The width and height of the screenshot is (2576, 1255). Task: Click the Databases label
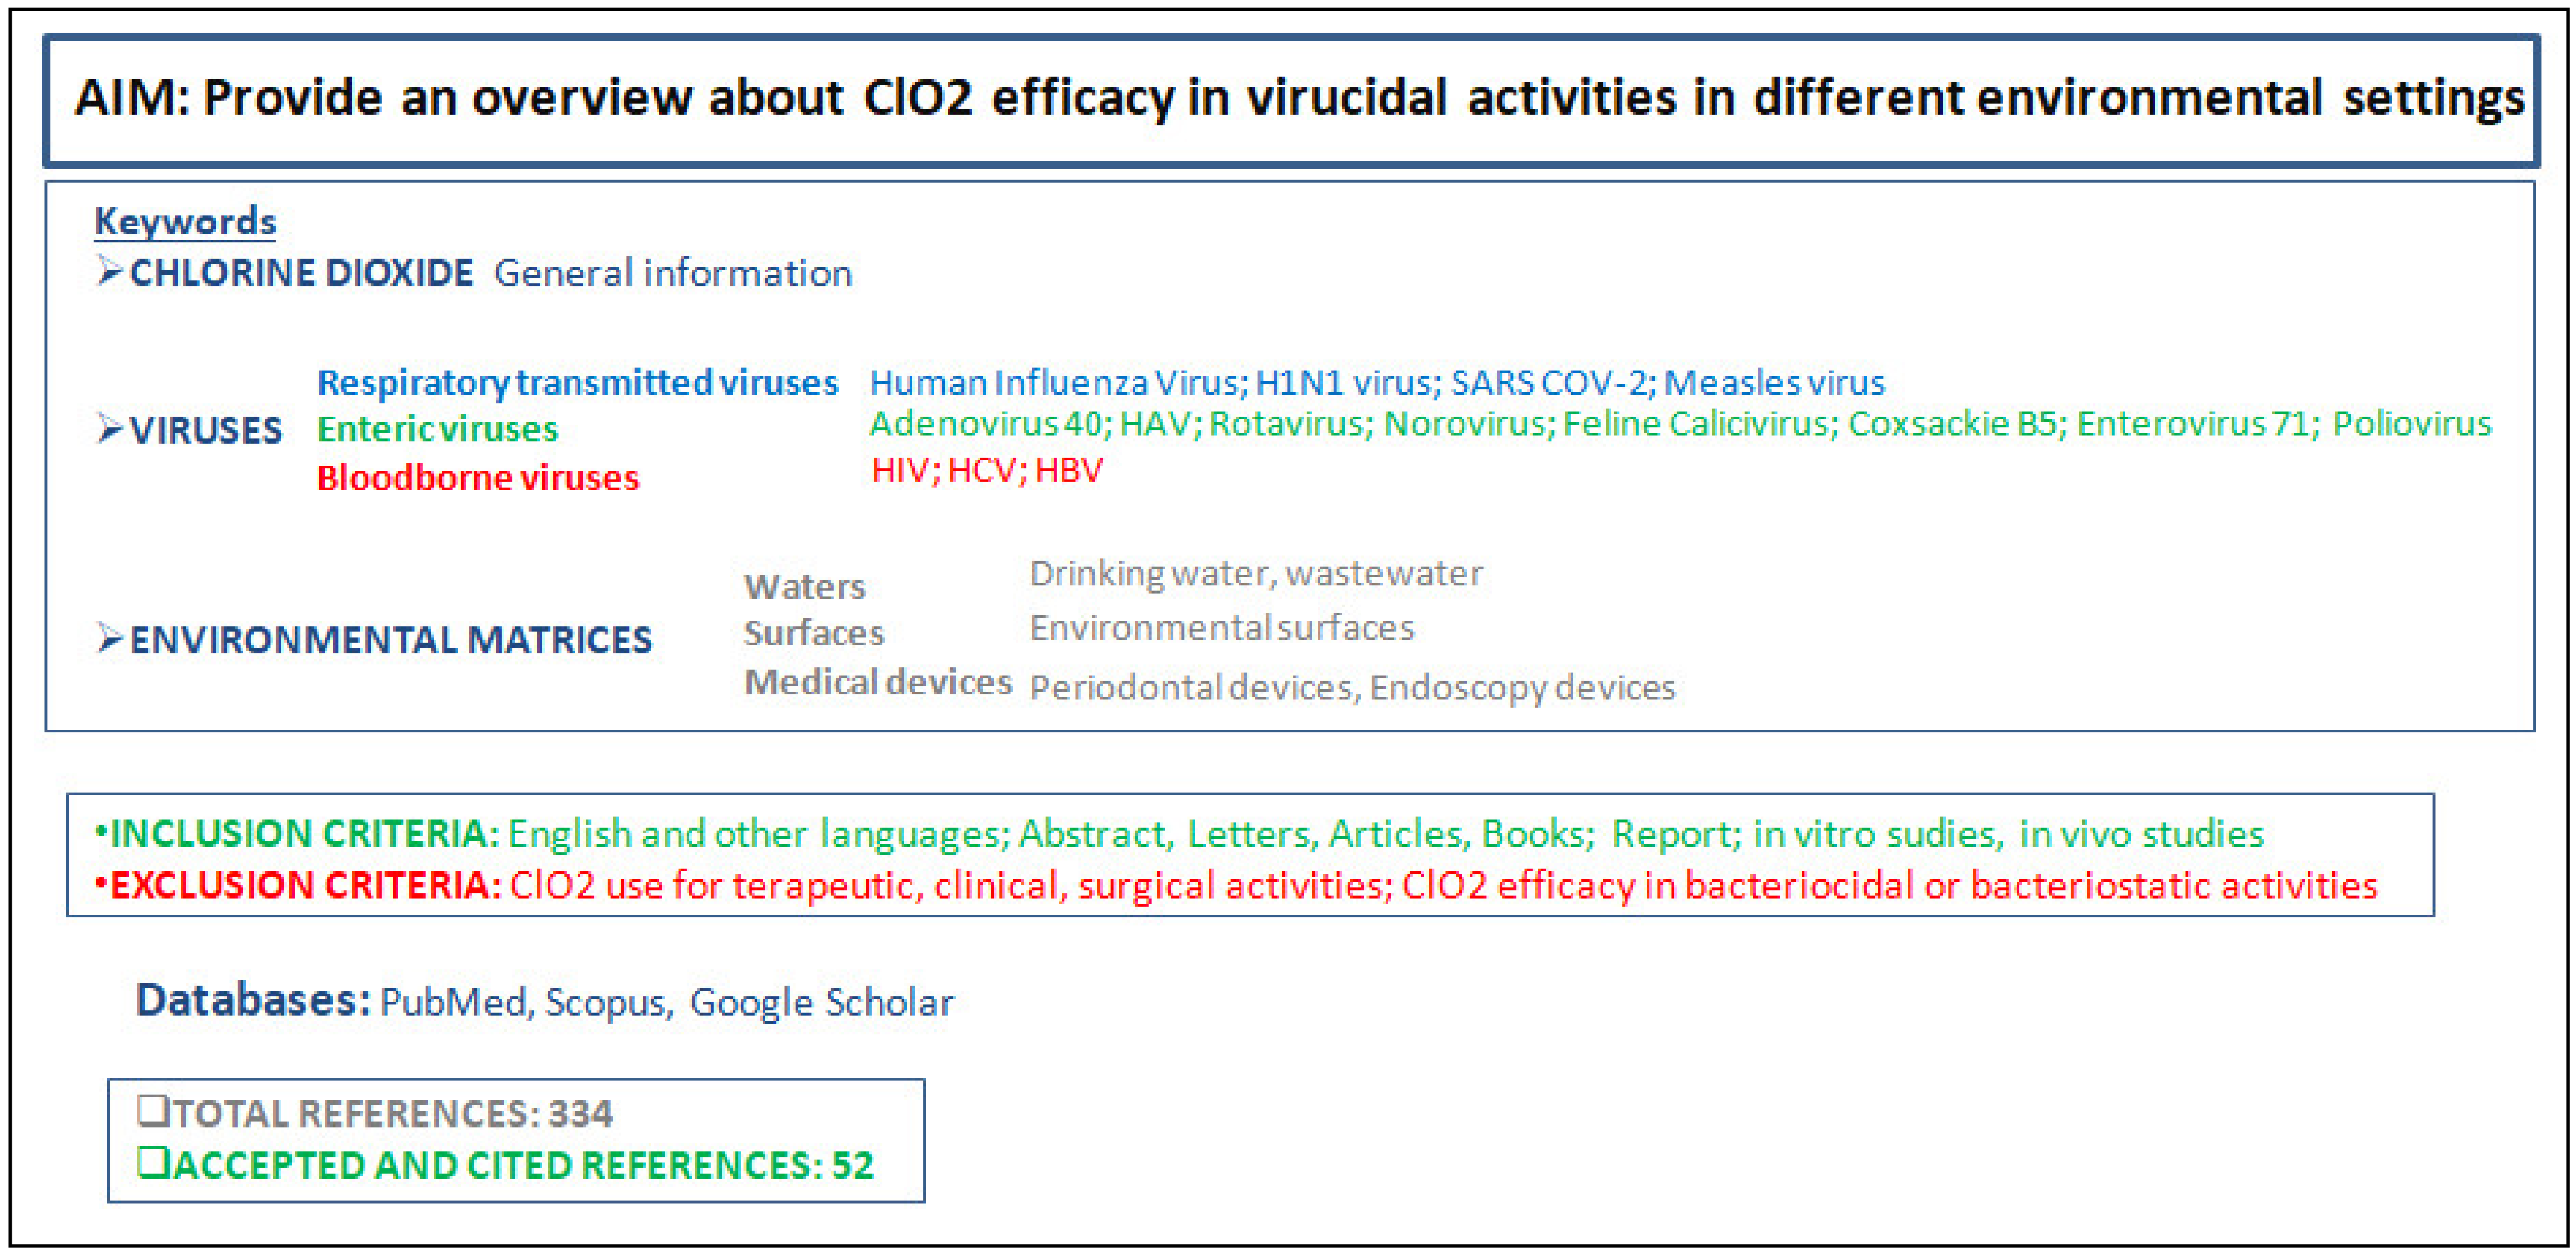pyautogui.click(x=252, y=1000)
